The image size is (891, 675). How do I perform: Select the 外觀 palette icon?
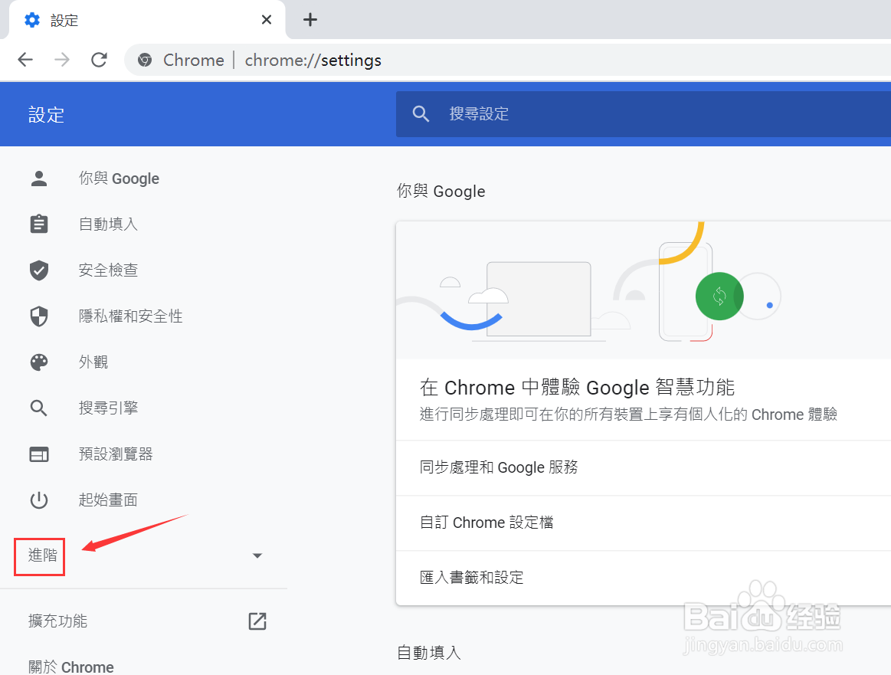click(39, 362)
